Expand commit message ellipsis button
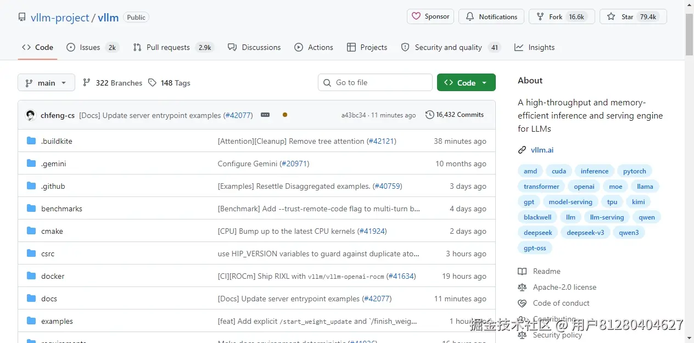This screenshot has width=694, height=343. 265,115
